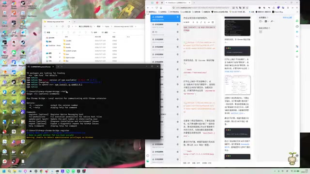Click the Explorer back arrow
Viewport: 310px width, 174px height.
(45, 26)
